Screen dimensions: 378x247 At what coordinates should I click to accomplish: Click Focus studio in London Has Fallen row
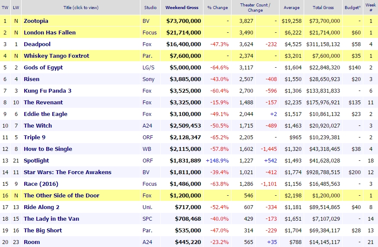pyautogui.click(x=150, y=32)
